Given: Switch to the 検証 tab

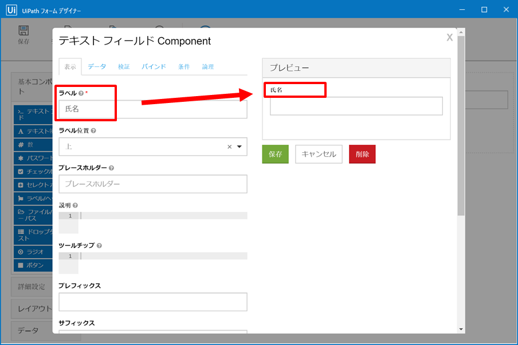Looking at the screenshot, I should pyautogui.click(x=124, y=66).
